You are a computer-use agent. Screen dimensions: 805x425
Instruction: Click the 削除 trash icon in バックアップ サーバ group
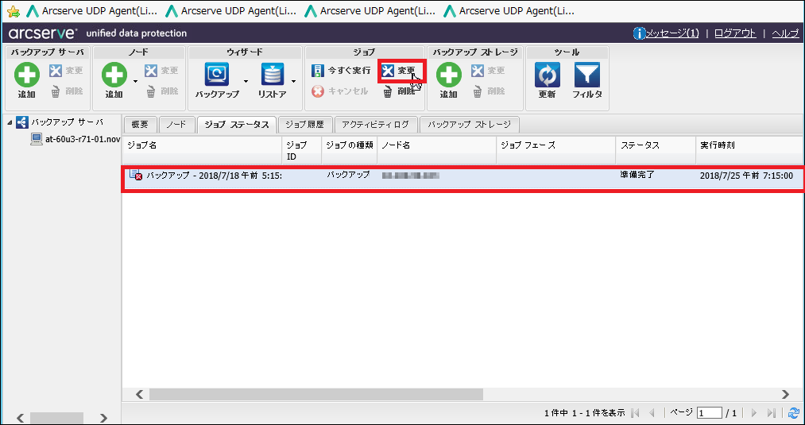pos(56,91)
